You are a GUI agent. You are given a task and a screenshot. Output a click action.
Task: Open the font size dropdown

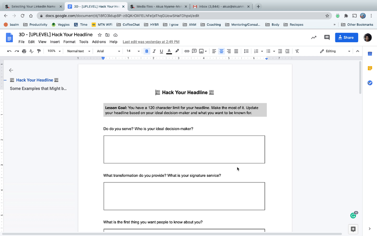coord(133,51)
